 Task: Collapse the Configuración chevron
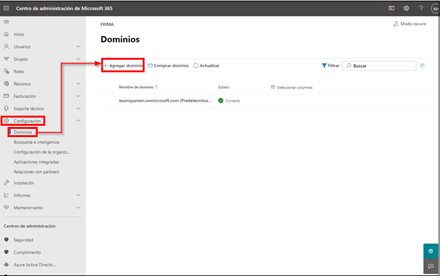(x=79, y=121)
